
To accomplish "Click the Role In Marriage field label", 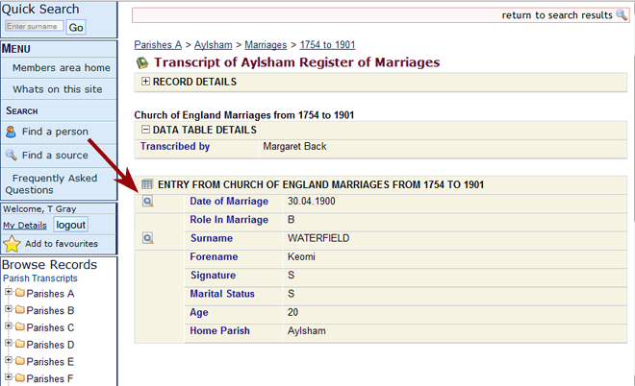I will (x=229, y=220).
